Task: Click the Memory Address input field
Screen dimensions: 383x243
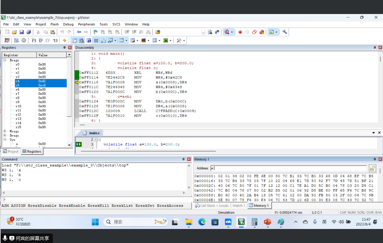Action: [289, 168]
